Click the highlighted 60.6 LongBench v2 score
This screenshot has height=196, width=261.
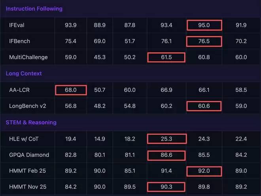(204, 106)
